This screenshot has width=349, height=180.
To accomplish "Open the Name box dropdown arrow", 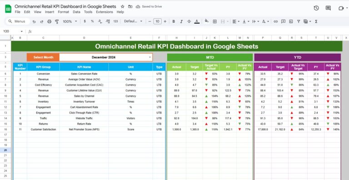I will 22,31.
